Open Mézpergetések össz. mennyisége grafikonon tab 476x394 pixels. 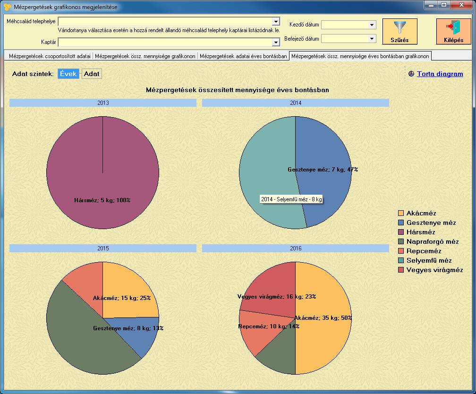click(x=145, y=56)
